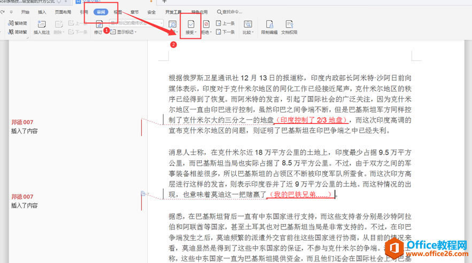Convert traditional to simplified with 繁转简
This screenshot has height=263, width=472.
[x=18, y=23]
